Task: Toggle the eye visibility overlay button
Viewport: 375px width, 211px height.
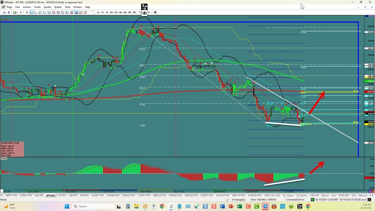Action: (x=144, y=13)
